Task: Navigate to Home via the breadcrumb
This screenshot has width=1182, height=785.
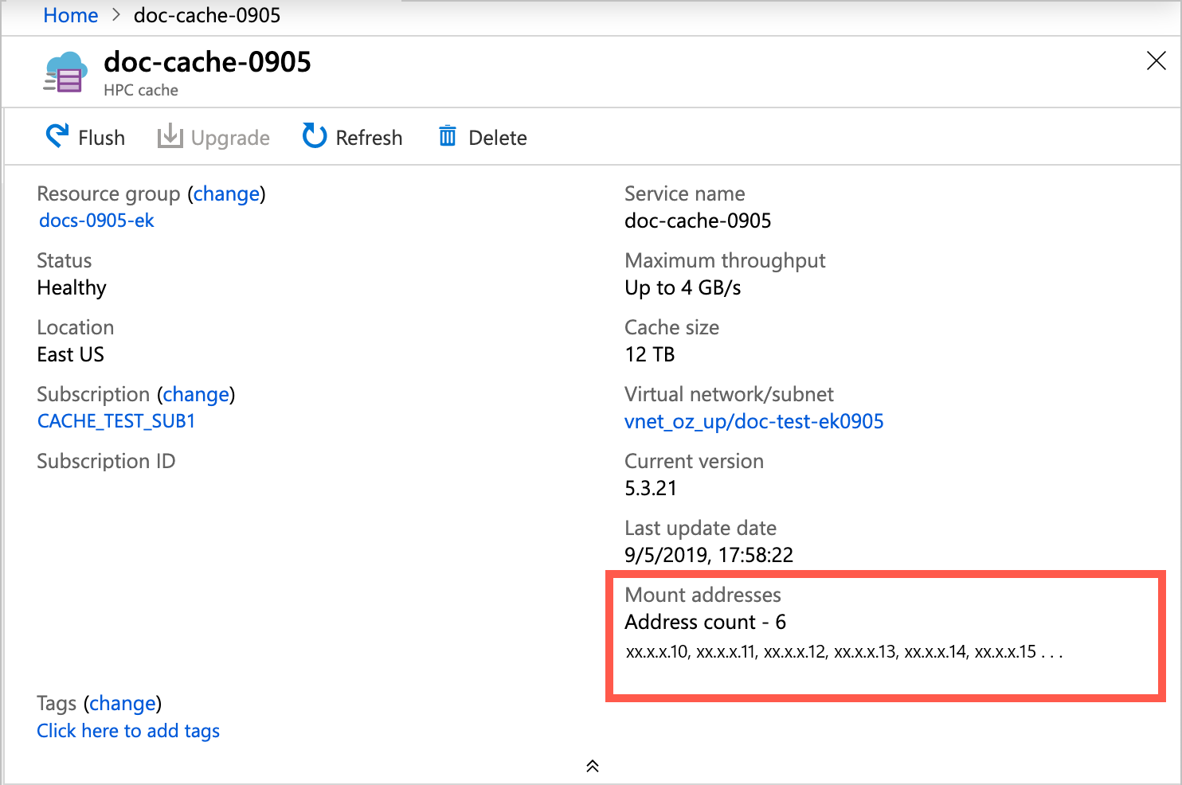Action: [x=70, y=15]
